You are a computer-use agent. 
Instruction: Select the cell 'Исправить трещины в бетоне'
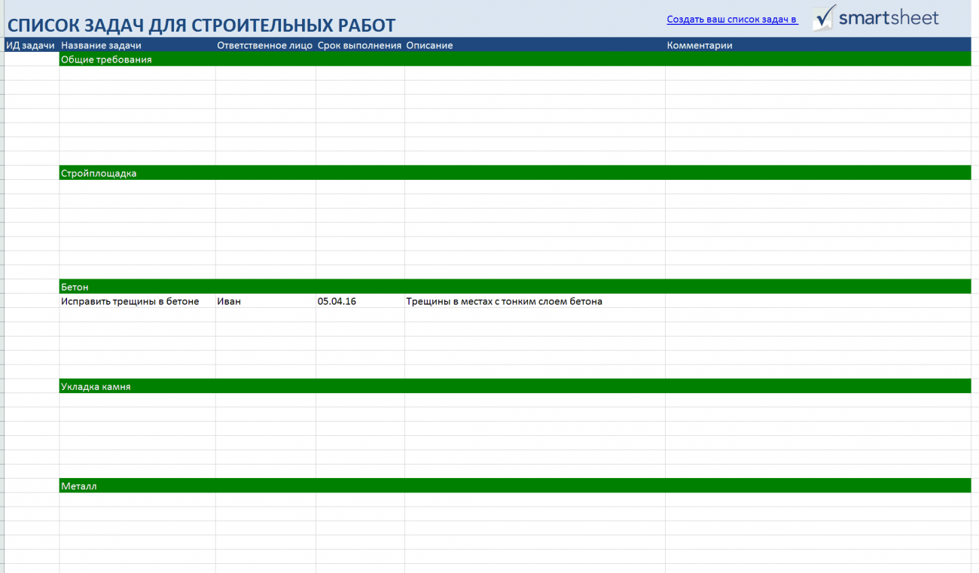click(x=138, y=301)
